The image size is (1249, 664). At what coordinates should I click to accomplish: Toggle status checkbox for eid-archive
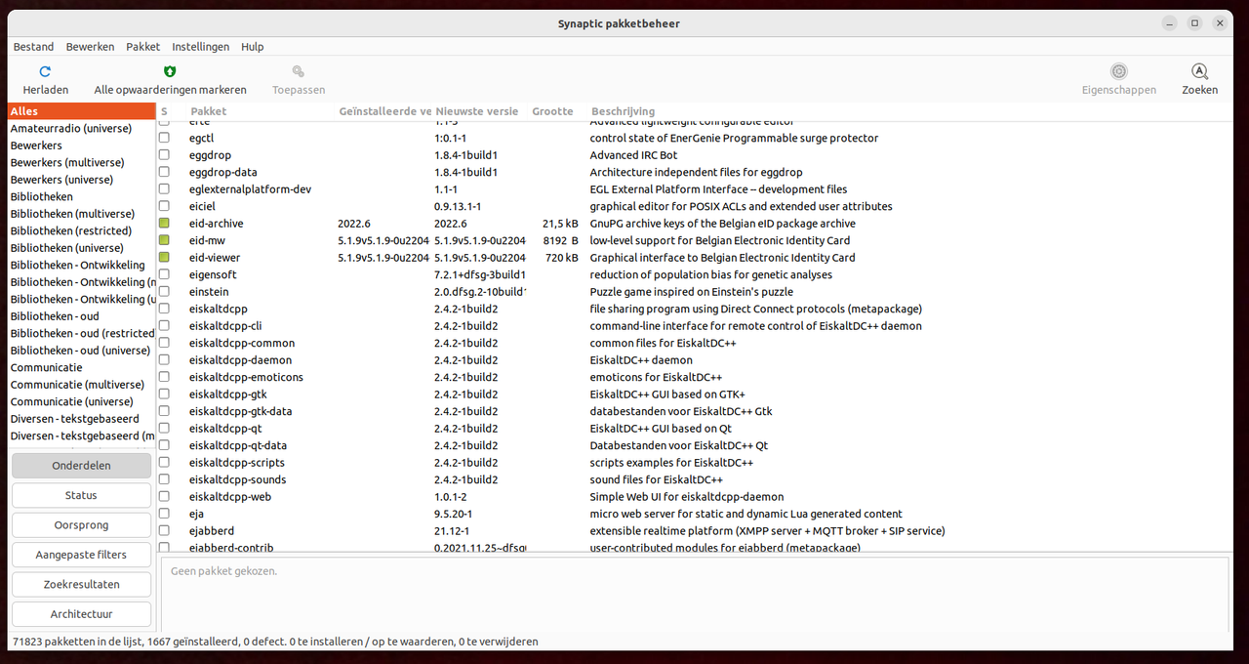[x=164, y=224]
